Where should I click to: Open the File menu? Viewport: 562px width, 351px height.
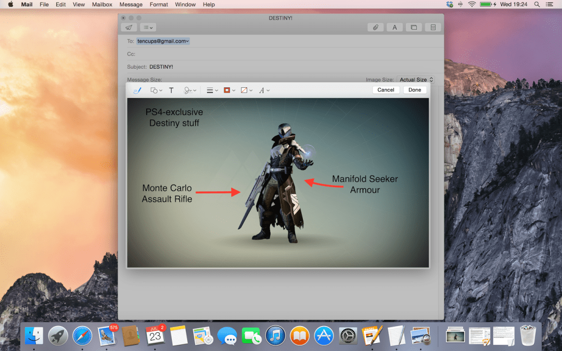(x=44, y=4)
